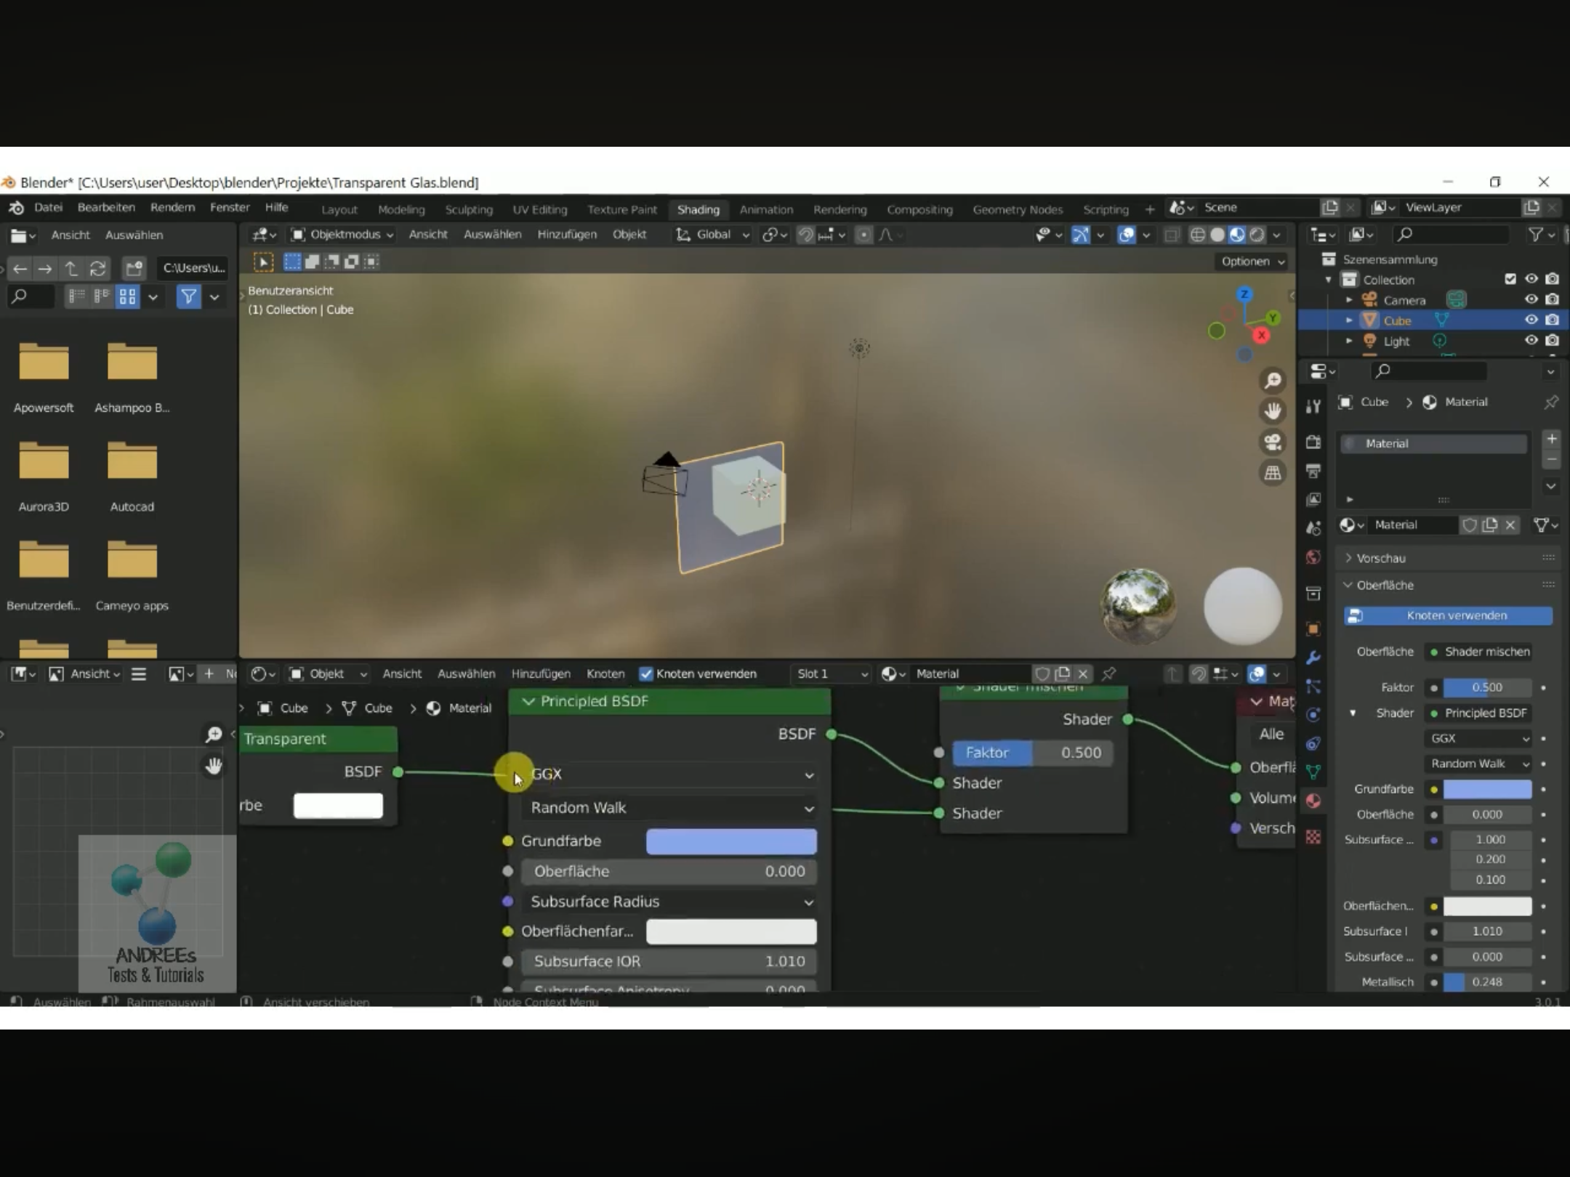This screenshot has width=1570, height=1177.
Task: Open Hinzufügen menu in node editor
Action: 541,674
